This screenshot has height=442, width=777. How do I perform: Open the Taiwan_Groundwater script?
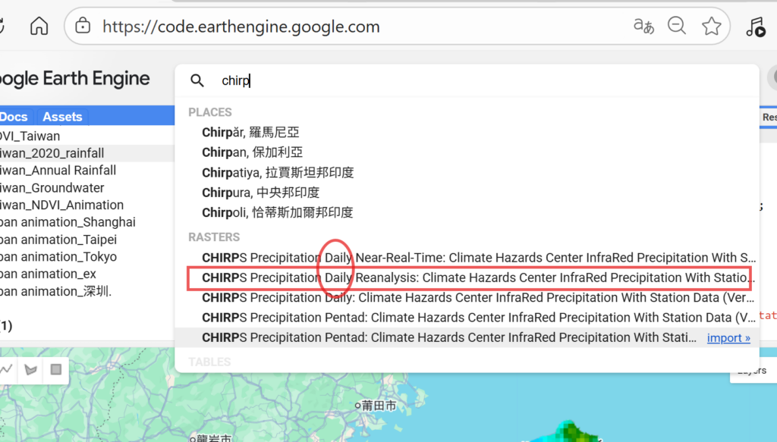coord(52,188)
